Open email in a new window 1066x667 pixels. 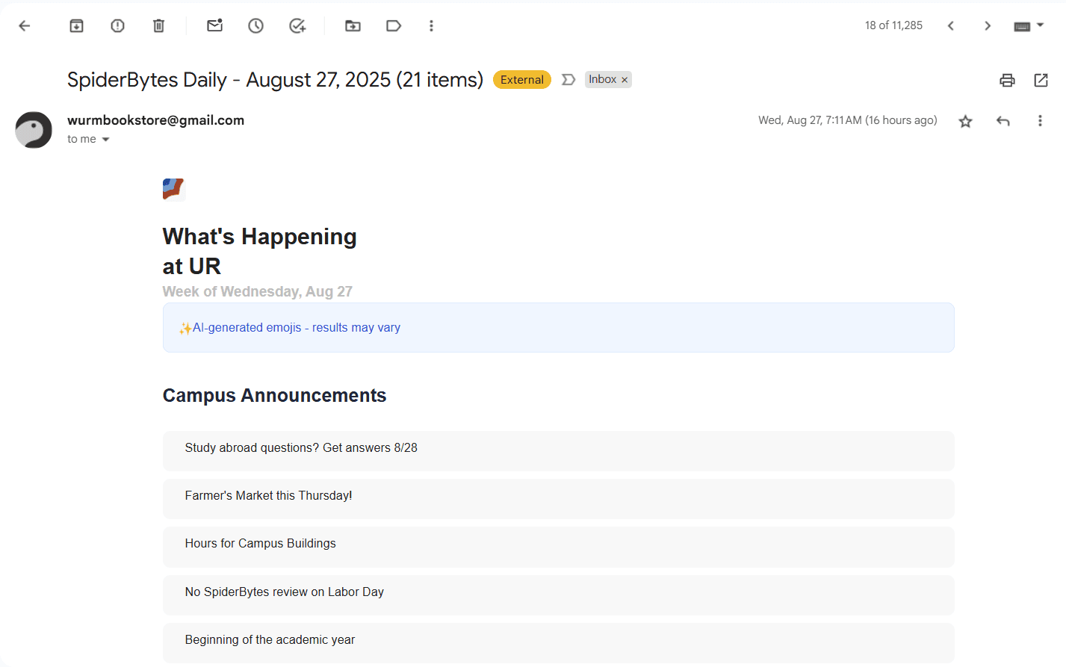tap(1041, 80)
